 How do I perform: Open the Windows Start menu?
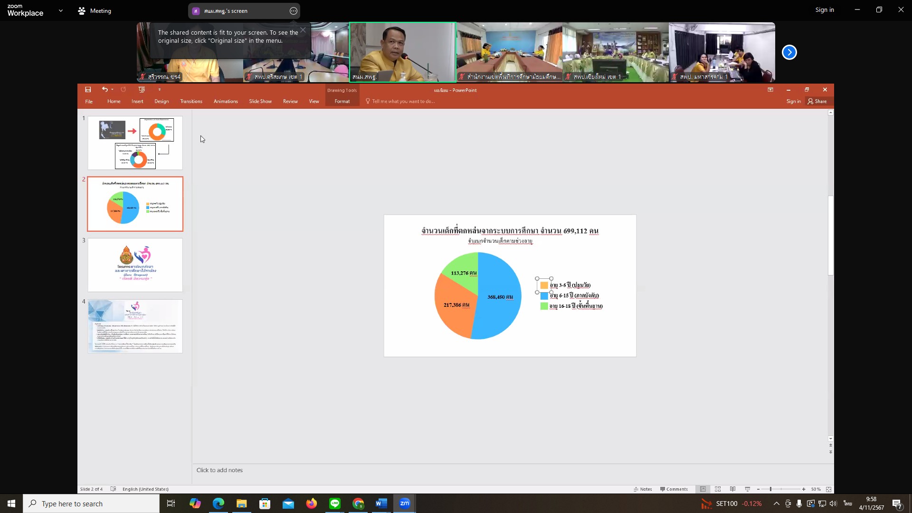(11, 503)
